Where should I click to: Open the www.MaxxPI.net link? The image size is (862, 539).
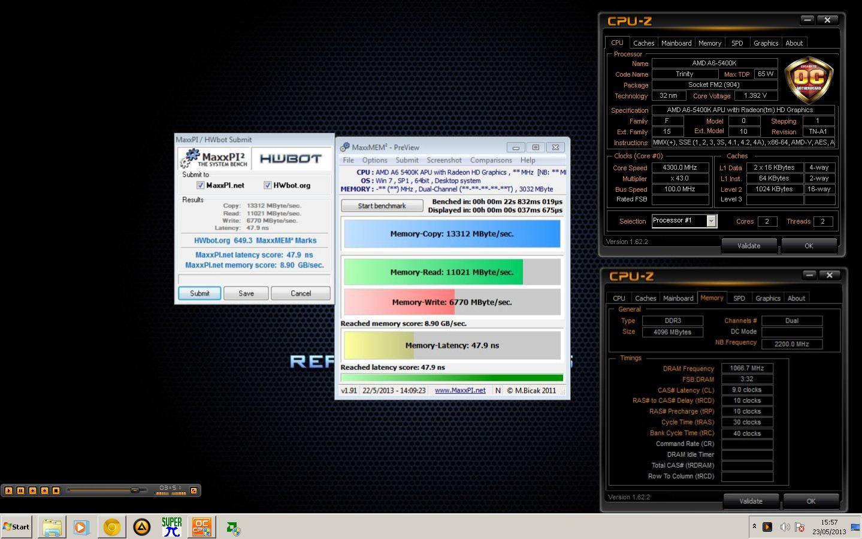point(460,390)
